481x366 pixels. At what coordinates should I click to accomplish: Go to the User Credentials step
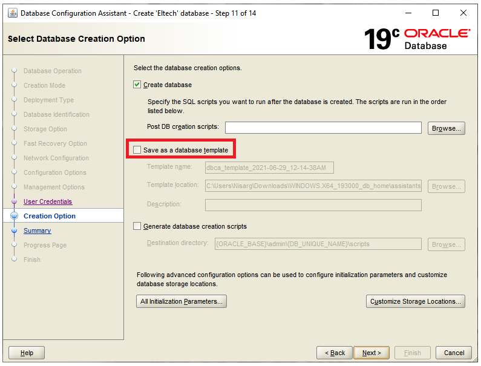(x=48, y=201)
